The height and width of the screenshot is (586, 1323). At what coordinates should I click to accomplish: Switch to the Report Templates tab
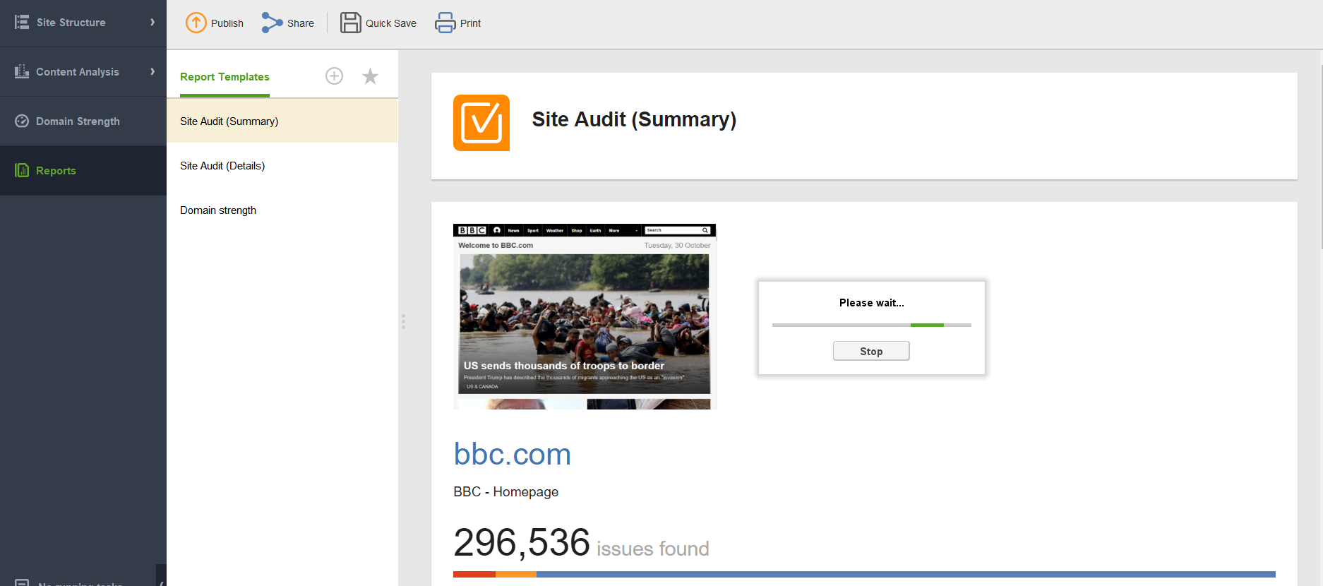coord(225,77)
